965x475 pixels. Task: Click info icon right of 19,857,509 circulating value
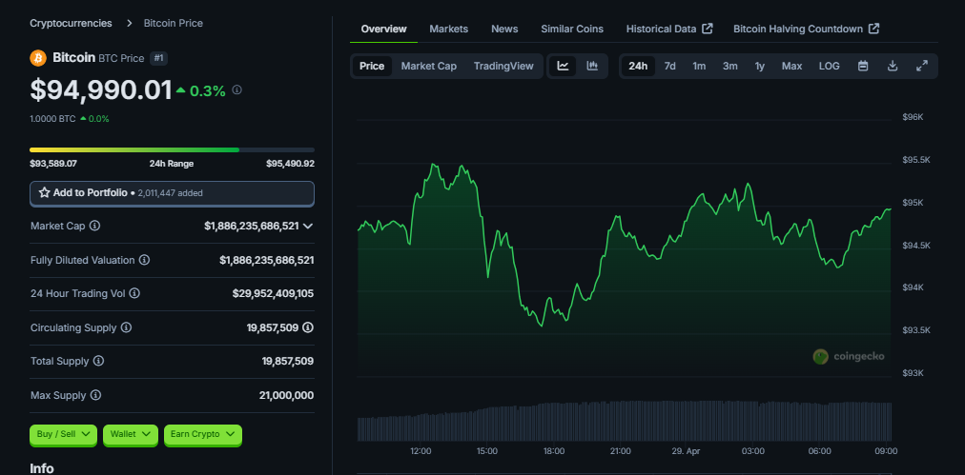(308, 327)
